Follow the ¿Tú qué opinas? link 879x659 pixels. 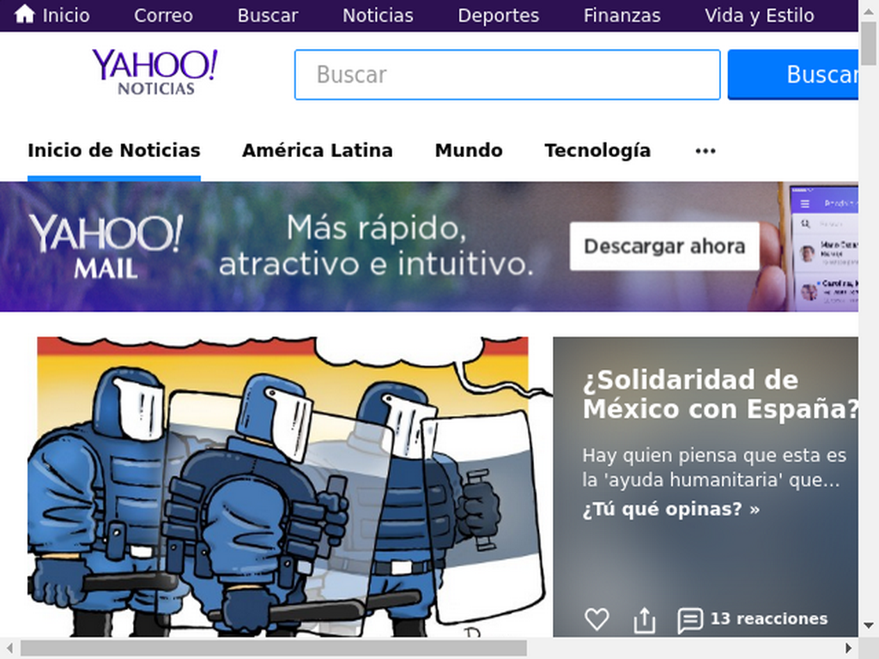[671, 509]
